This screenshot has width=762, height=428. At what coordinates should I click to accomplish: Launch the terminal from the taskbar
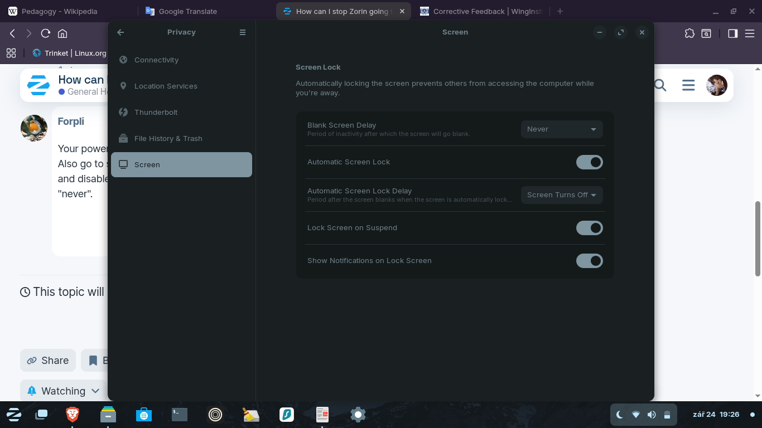click(x=179, y=414)
